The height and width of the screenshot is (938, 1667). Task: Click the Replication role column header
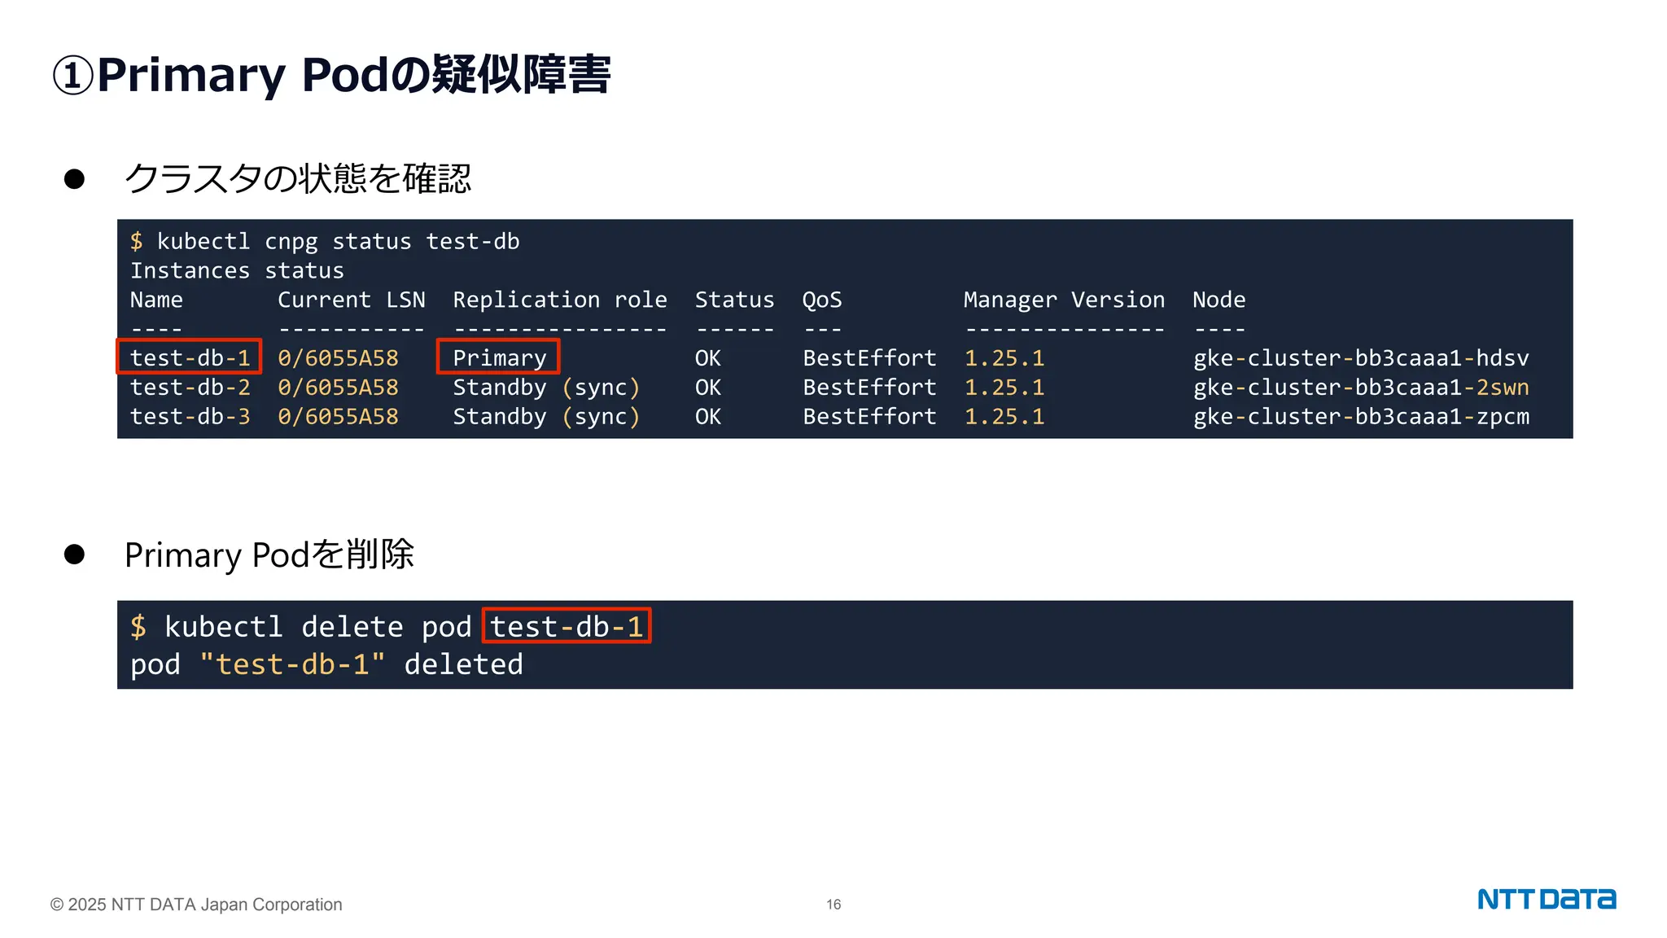(x=559, y=300)
